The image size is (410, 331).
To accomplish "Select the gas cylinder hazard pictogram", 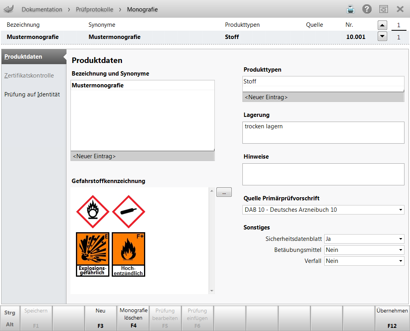I will 129,212.
